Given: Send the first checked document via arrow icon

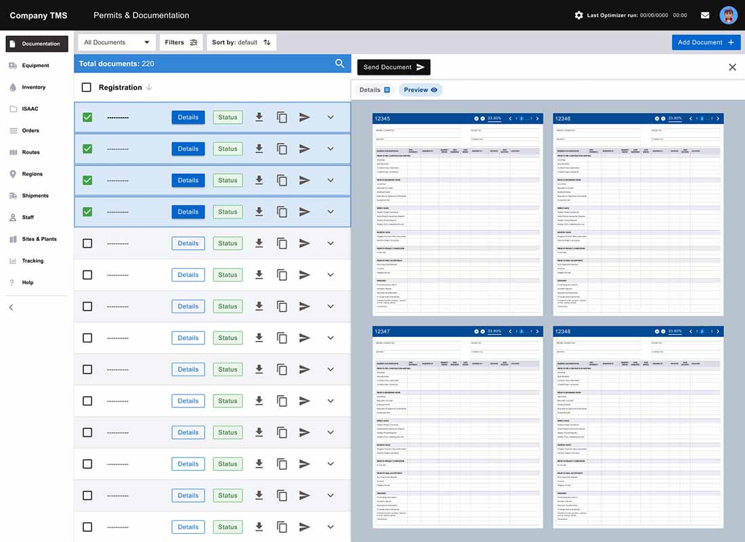Looking at the screenshot, I should pyautogui.click(x=305, y=117).
